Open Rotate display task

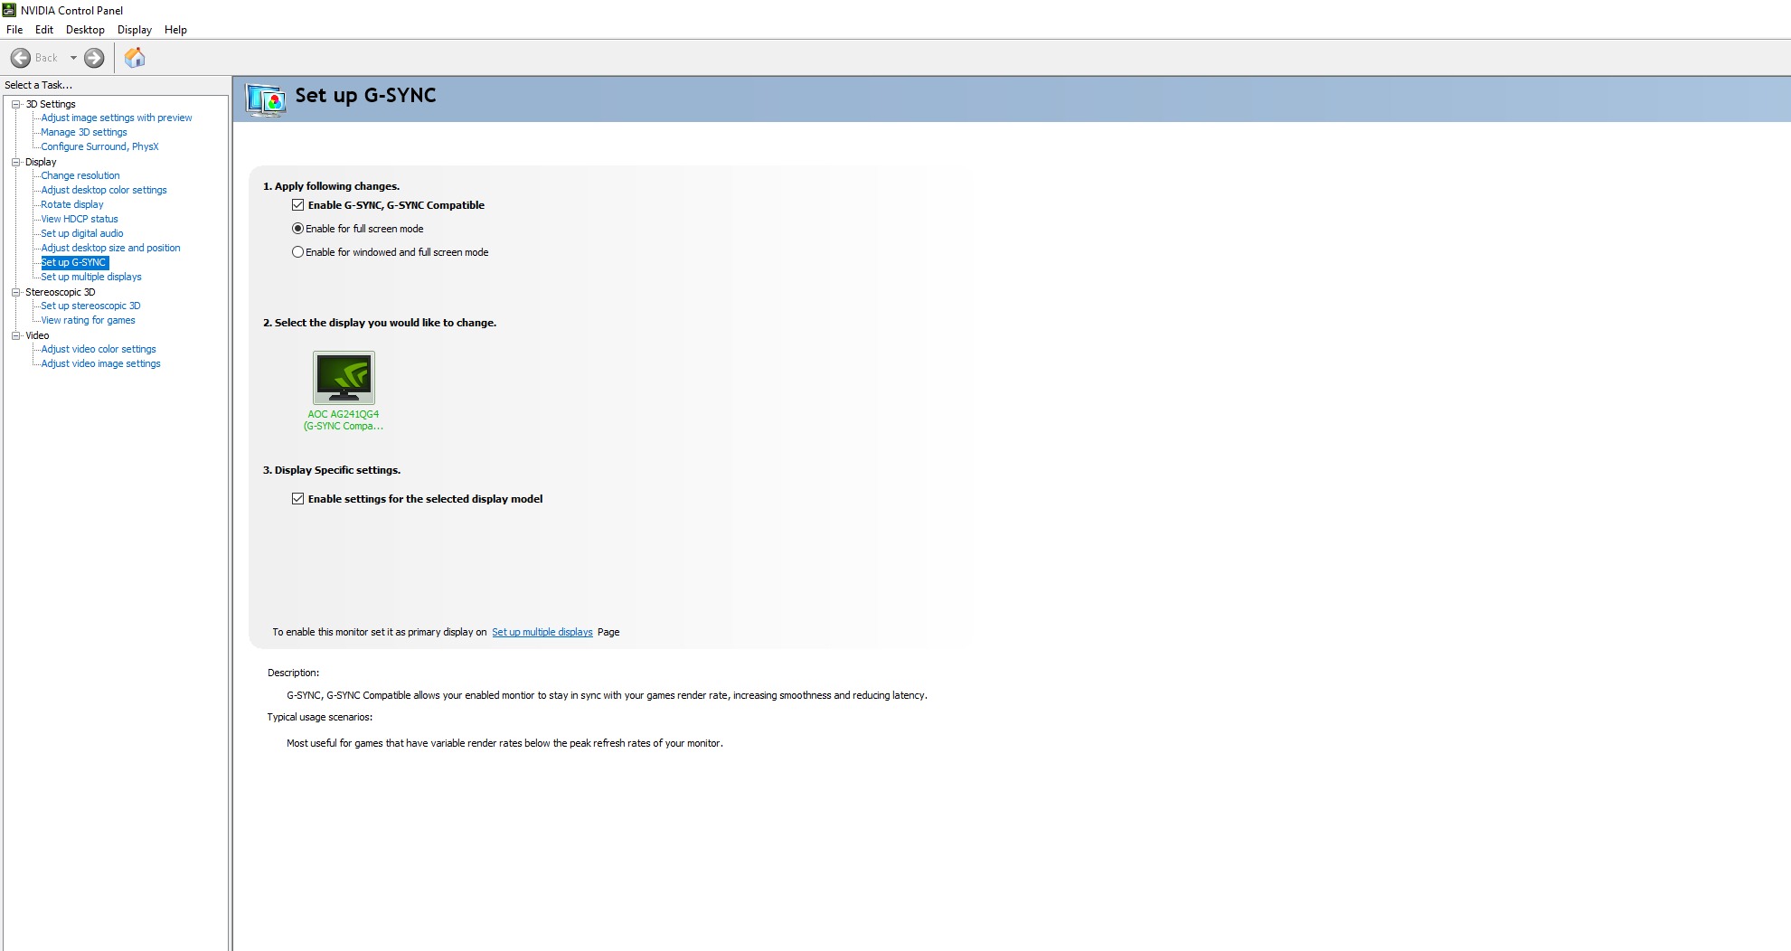pos(72,204)
